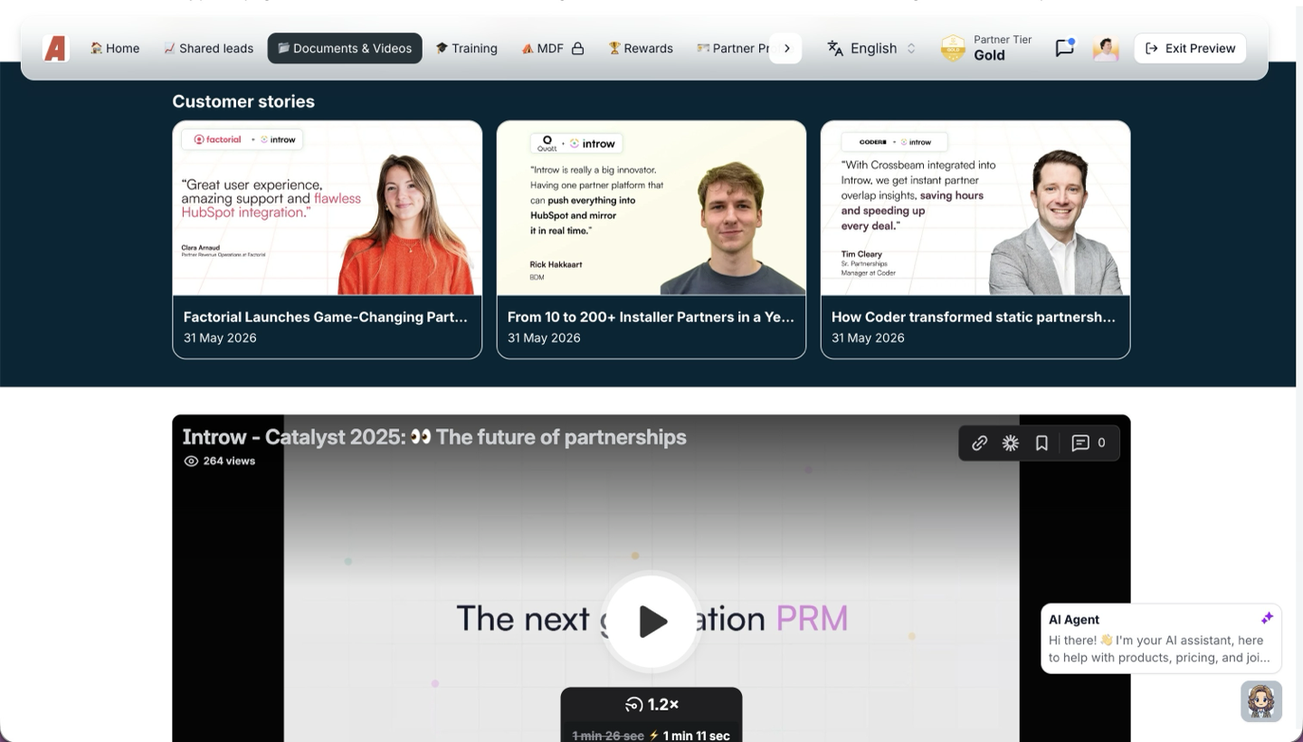Change the 1.2× playback speed
The height and width of the screenshot is (742, 1303).
[651, 704]
